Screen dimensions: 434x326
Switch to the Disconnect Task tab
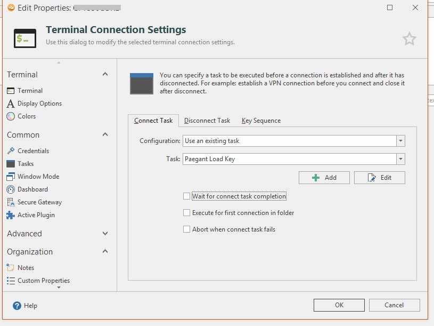[207, 121]
